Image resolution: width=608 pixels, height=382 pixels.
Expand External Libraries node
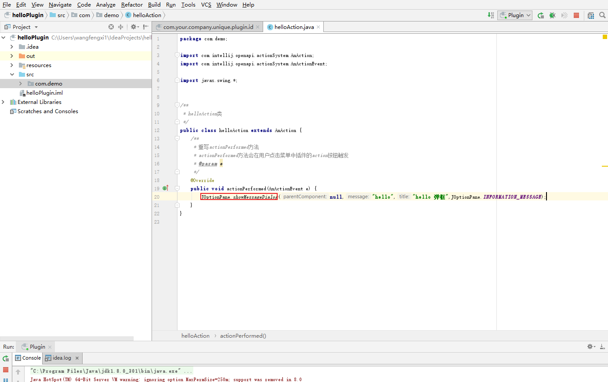point(4,102)
